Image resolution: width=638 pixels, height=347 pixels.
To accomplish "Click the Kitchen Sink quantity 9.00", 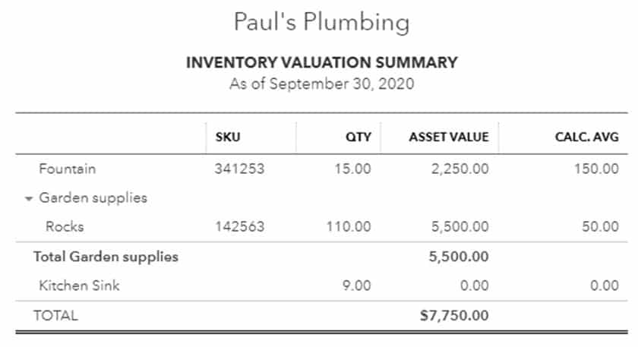I will click(357, 285).
